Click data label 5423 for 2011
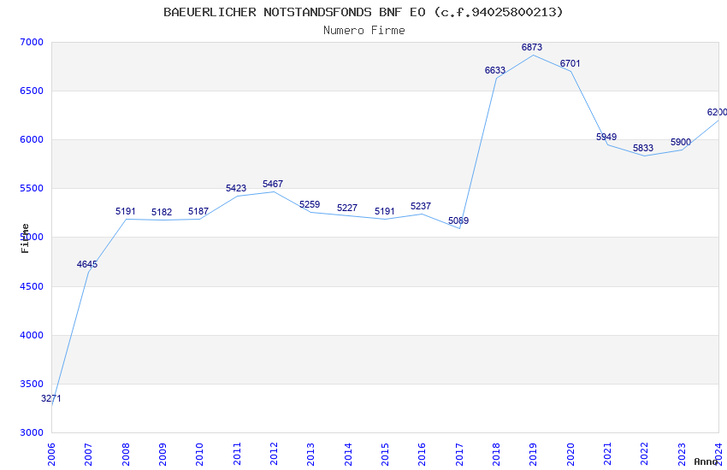 pyautogui.click(x=236, y=189)
